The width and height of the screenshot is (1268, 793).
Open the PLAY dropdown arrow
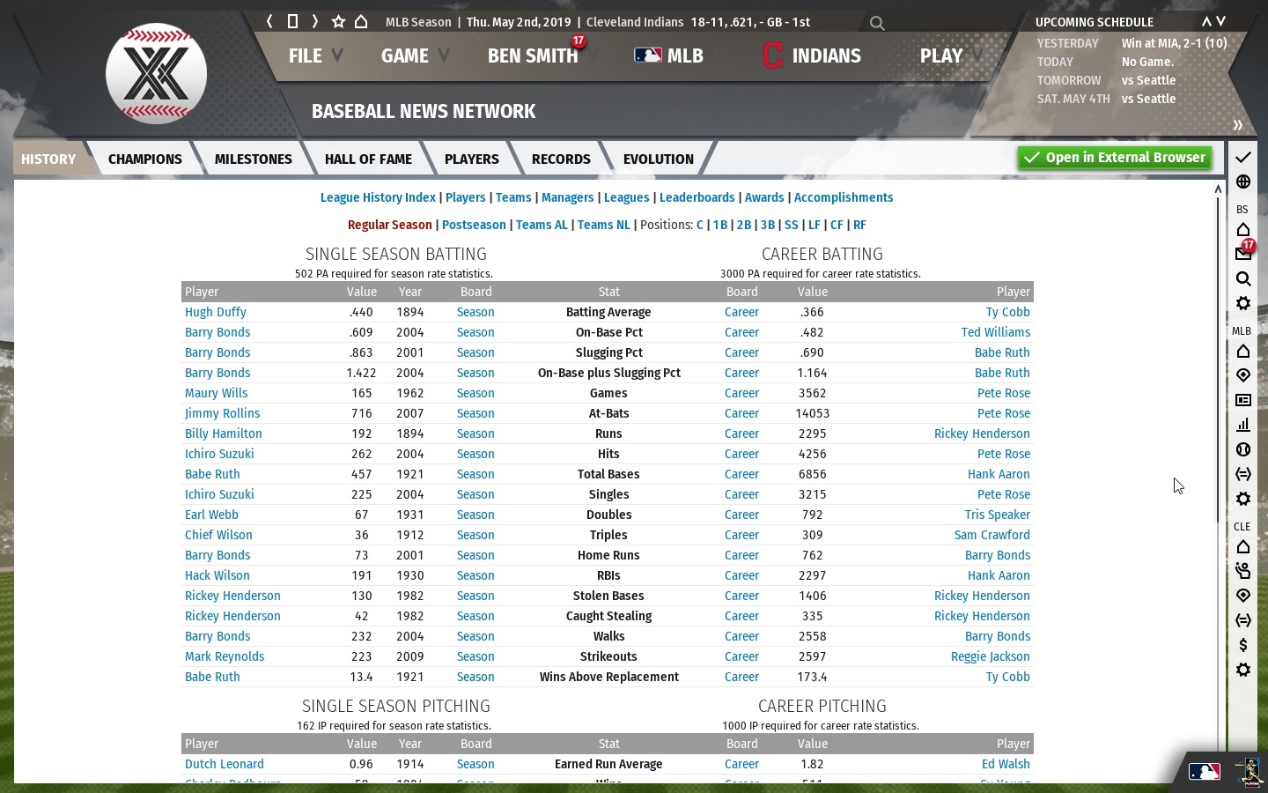click(x=974, y=56)
